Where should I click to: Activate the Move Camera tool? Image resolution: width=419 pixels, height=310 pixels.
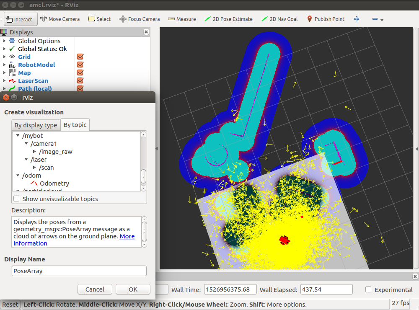coord(59,19)
